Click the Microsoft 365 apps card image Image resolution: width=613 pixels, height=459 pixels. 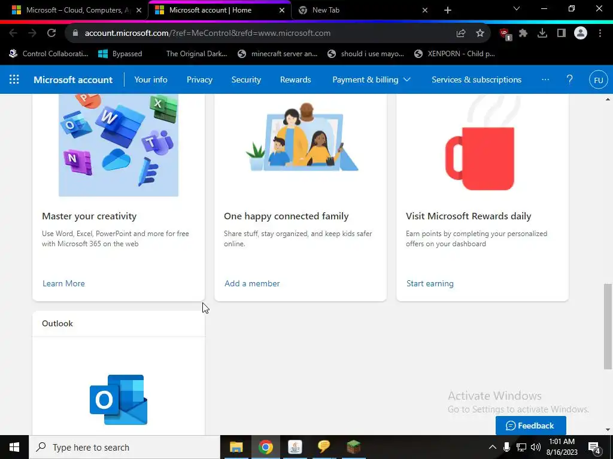pos(119,145)
